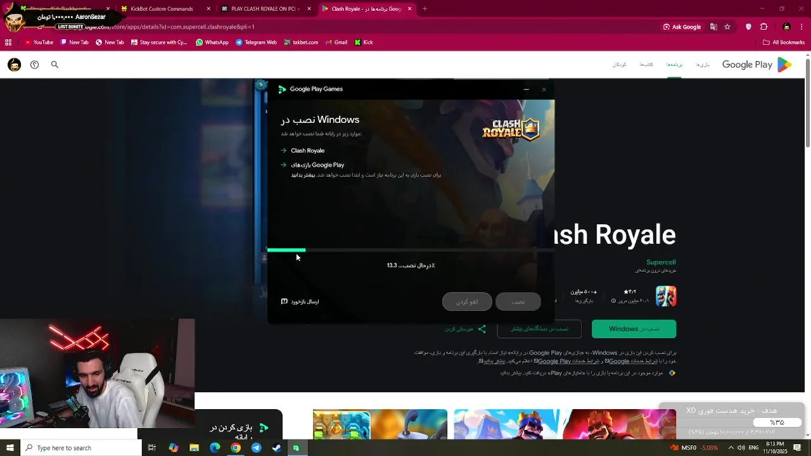Switch to KickBot Custom Commands tab
811x456 pixels.
click(x=167, y=9)
